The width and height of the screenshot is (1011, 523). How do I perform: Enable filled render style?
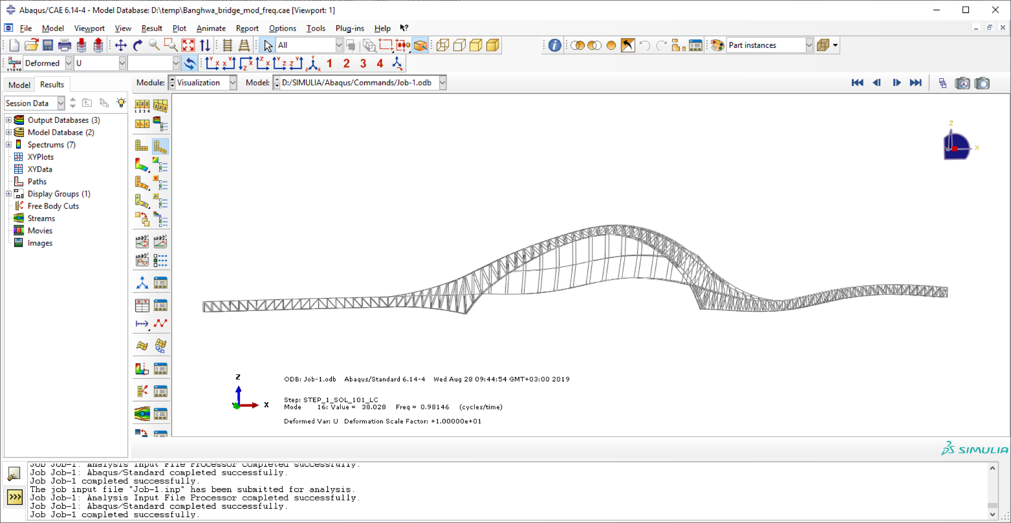click(476, 45)
